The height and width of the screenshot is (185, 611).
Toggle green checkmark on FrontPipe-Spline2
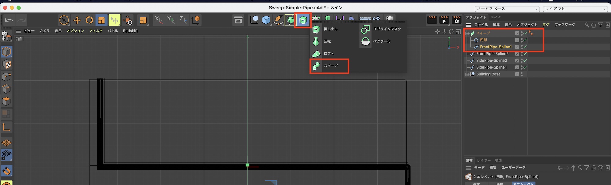point(525,54)
